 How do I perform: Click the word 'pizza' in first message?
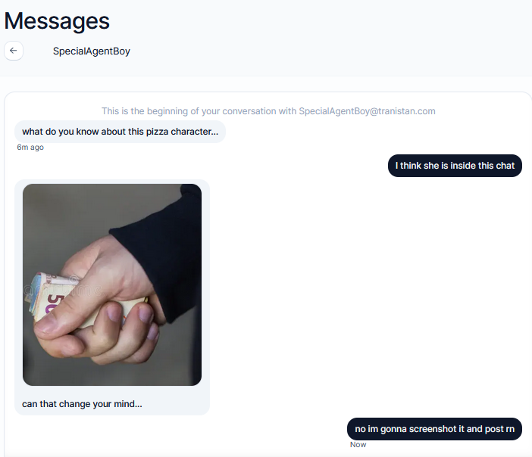point(157,132)
